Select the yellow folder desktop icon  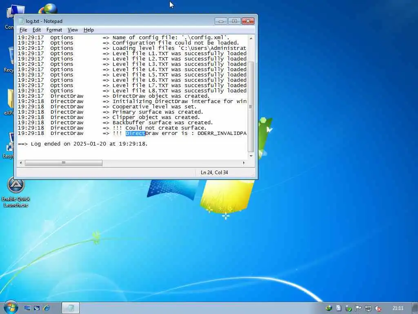tap(9, 102)
